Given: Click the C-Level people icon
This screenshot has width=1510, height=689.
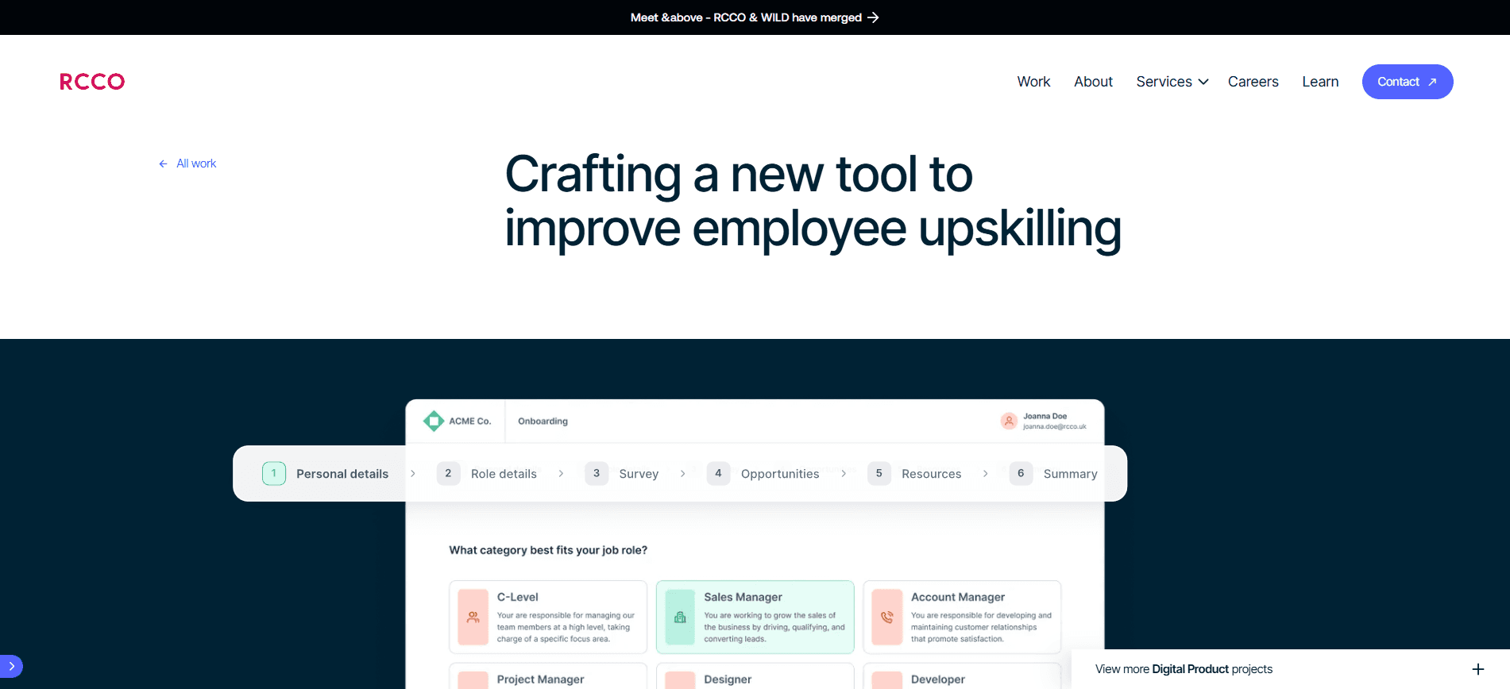Looking at the screenshot, I should 473,618.
